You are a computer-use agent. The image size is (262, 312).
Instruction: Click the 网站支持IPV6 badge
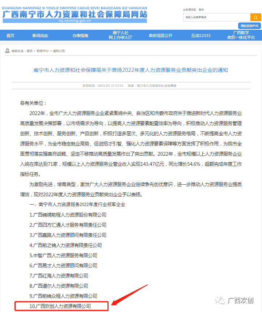(x=250, y=26)
